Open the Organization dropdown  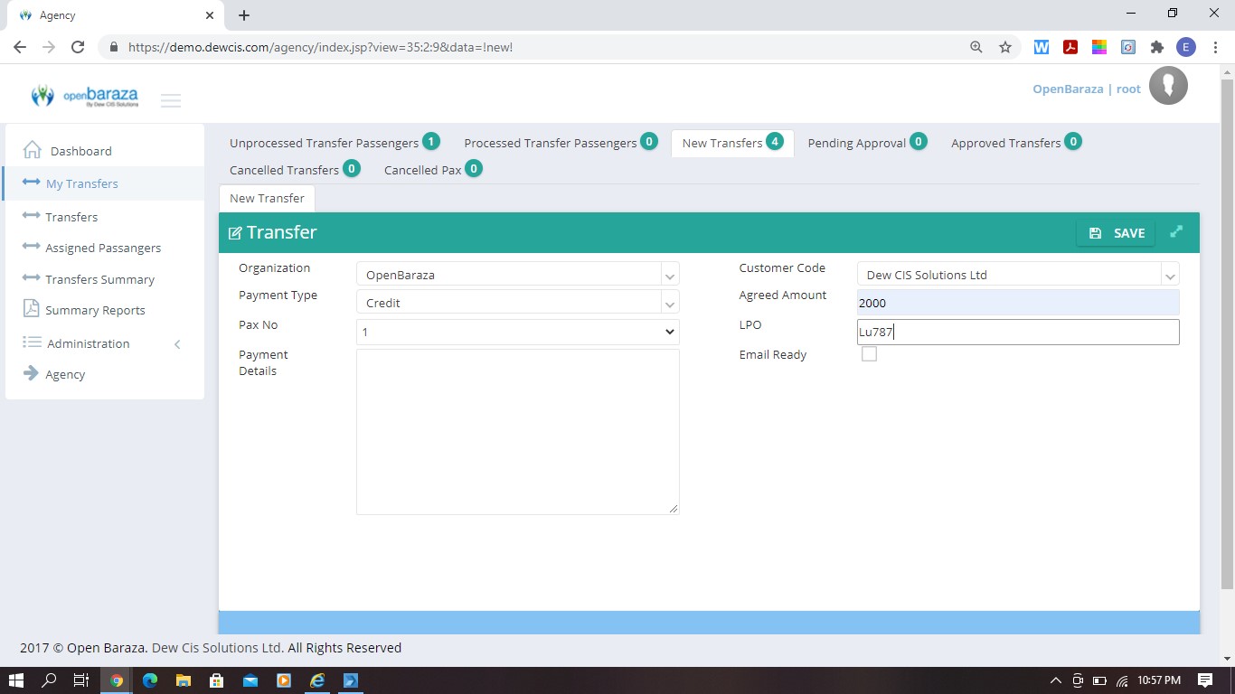pos(517,275)
